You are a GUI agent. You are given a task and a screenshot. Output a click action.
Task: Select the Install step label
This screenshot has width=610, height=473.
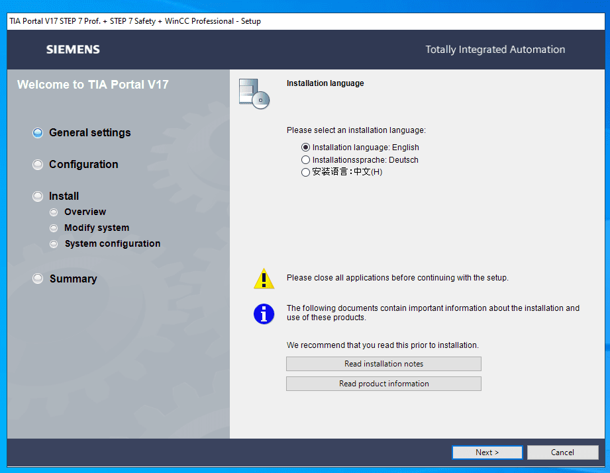click(x=64, y=196)
